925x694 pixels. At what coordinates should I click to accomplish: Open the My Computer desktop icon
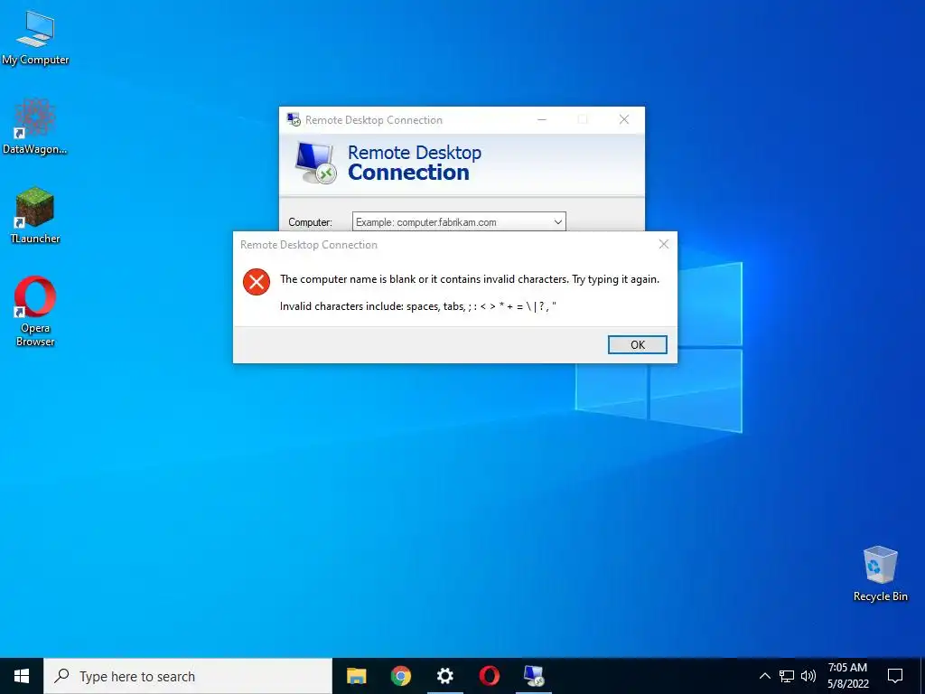[35, 38]
